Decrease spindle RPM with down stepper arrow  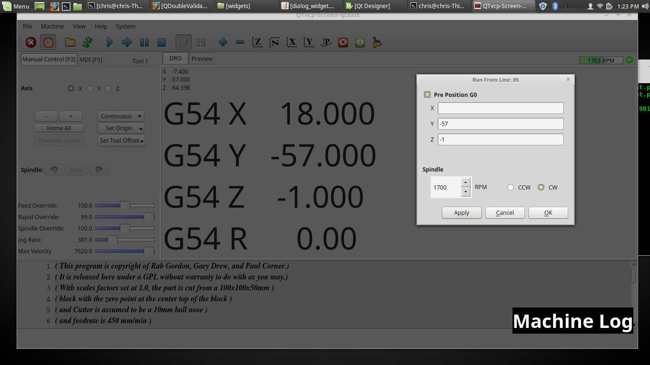466,192
